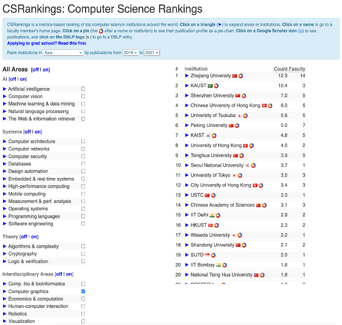This screenshot has height=325, width=342.
Task: Open the start year dropdown showing 2016
Action: [130, 53]
